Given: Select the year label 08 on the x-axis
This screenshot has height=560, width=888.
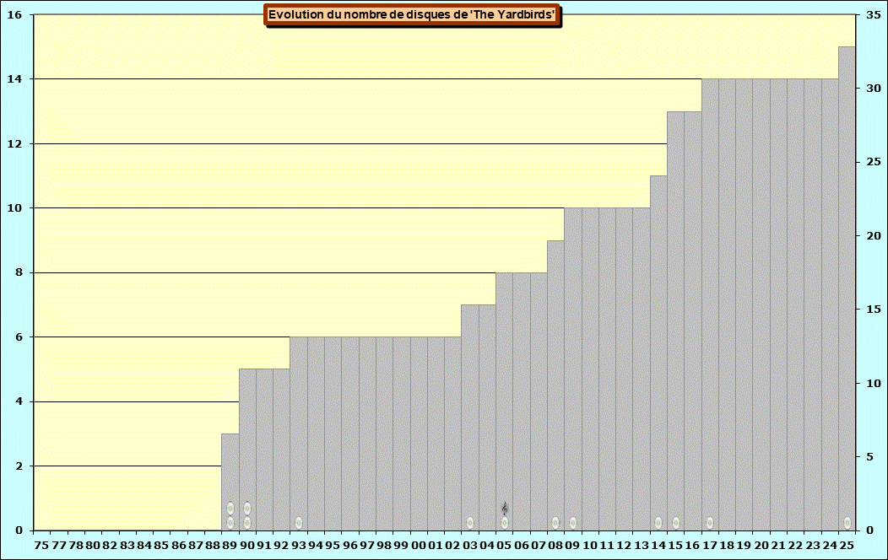Looking at the screenshot, I should pos(555,546).
